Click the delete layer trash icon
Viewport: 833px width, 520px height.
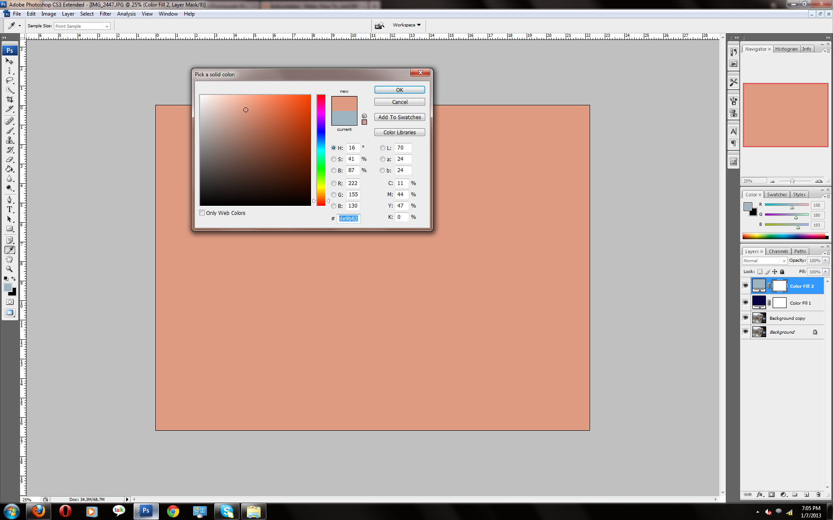tap(818, 494)
